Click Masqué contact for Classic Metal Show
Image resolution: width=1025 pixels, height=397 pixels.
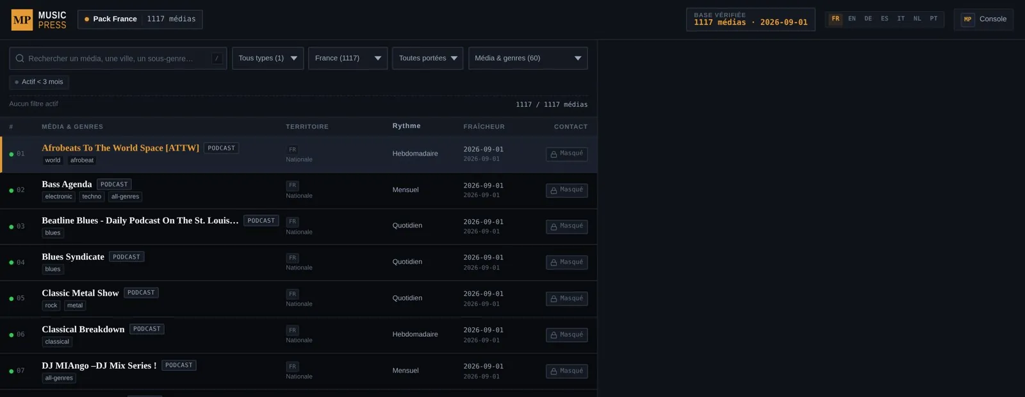coord(567,299)
